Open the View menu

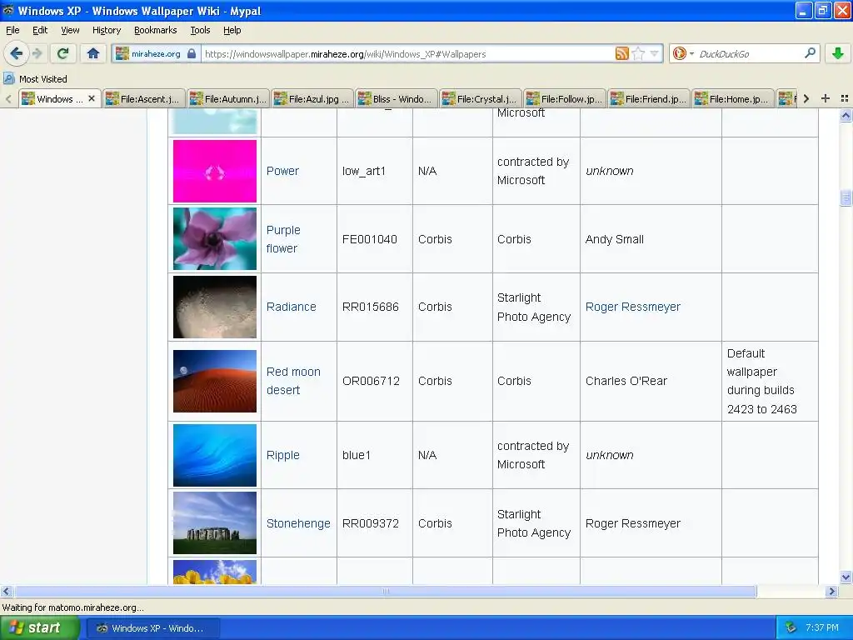click(x=70, y=30)
